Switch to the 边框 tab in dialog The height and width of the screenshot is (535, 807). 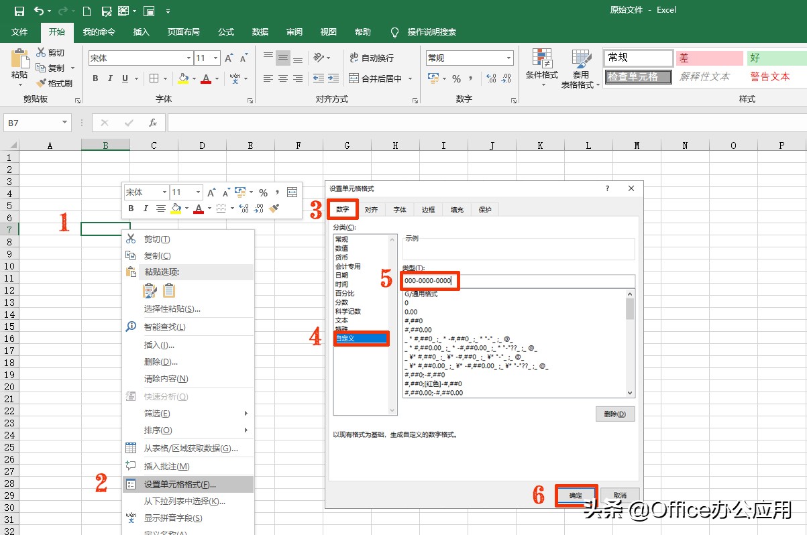[x=428, y=210]
